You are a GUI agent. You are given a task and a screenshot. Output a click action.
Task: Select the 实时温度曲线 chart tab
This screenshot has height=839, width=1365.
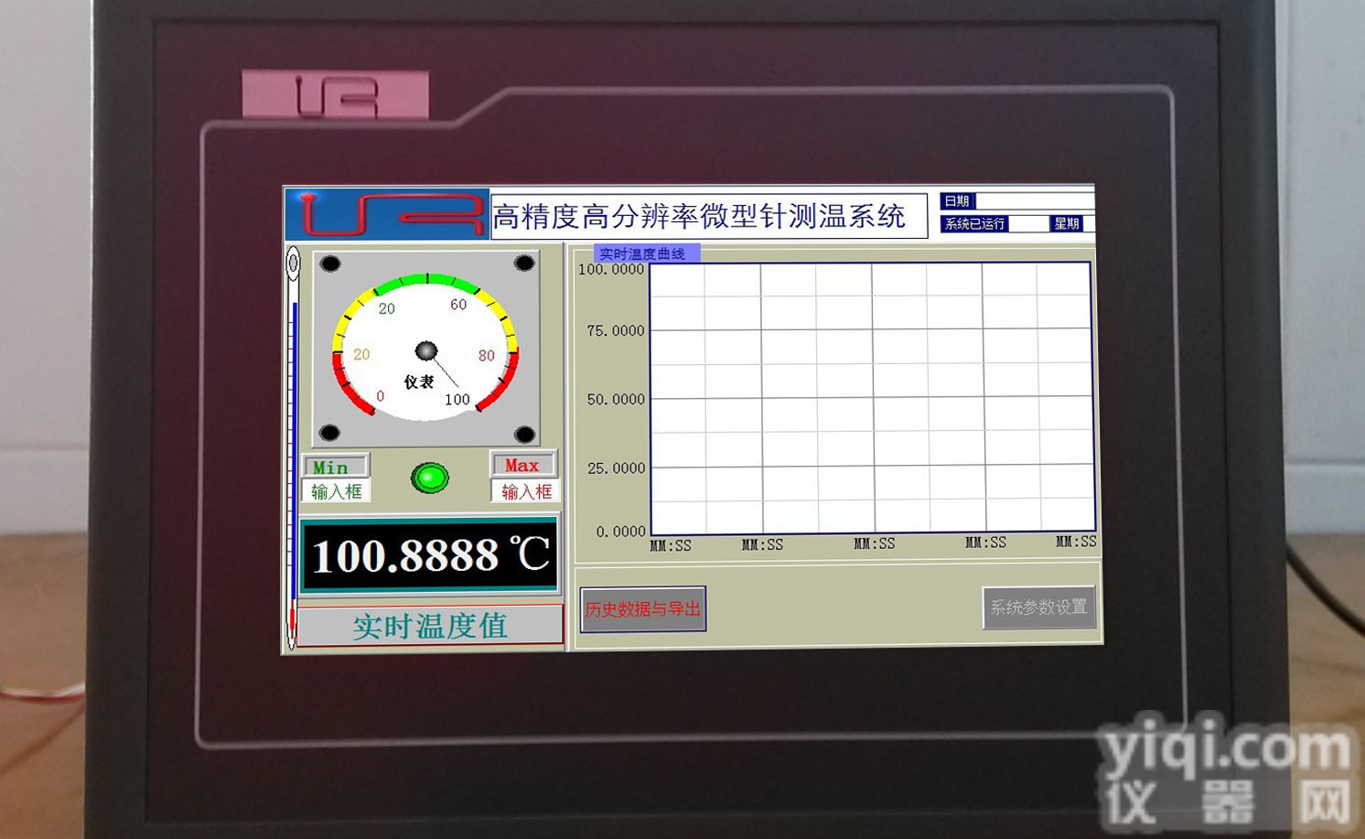click(x=646, y=253)
